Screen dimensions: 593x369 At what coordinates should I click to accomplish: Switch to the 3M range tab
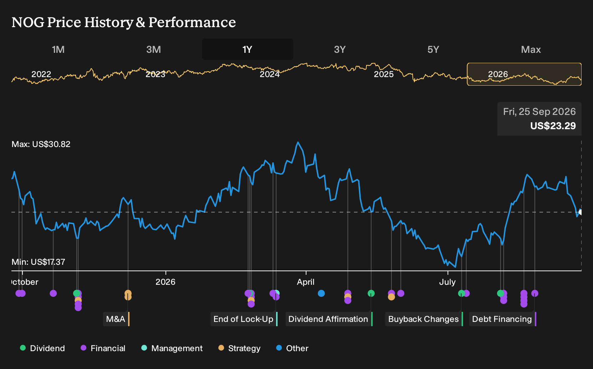point(153,49)
